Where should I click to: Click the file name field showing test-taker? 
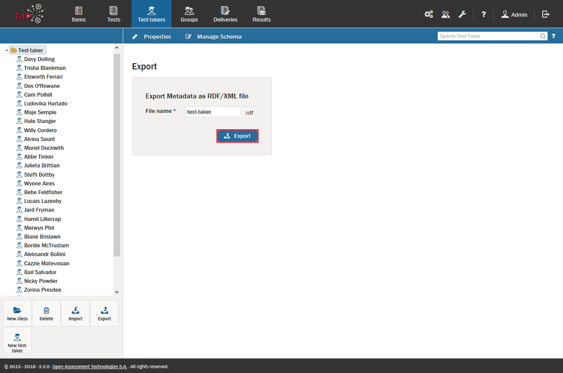click(212, 112)
